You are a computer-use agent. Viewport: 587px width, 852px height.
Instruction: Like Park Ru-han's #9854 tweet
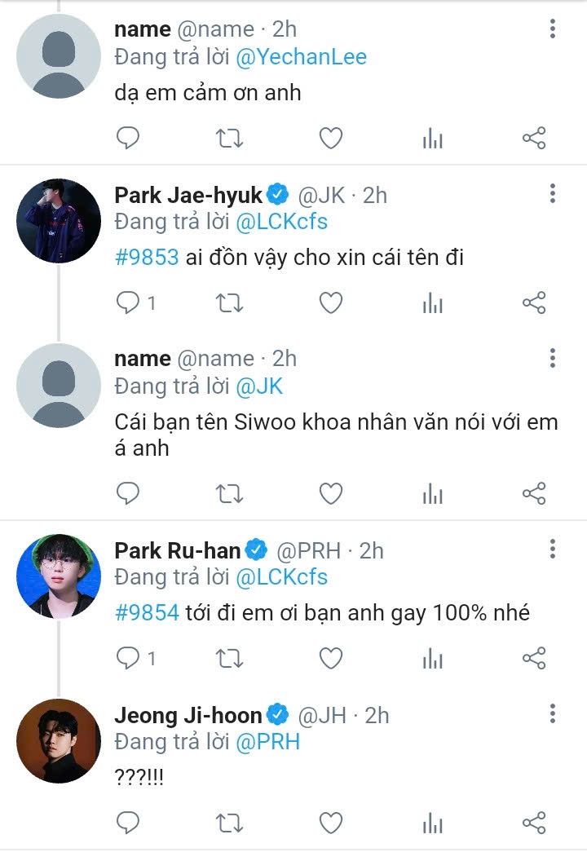pyautogui.click(x=330, y=658)
